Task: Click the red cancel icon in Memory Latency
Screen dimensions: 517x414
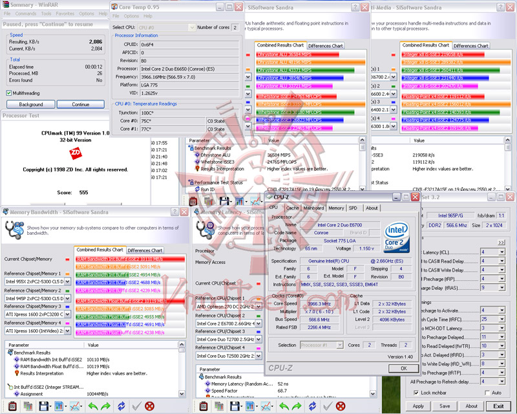Action: pos(341,406)
